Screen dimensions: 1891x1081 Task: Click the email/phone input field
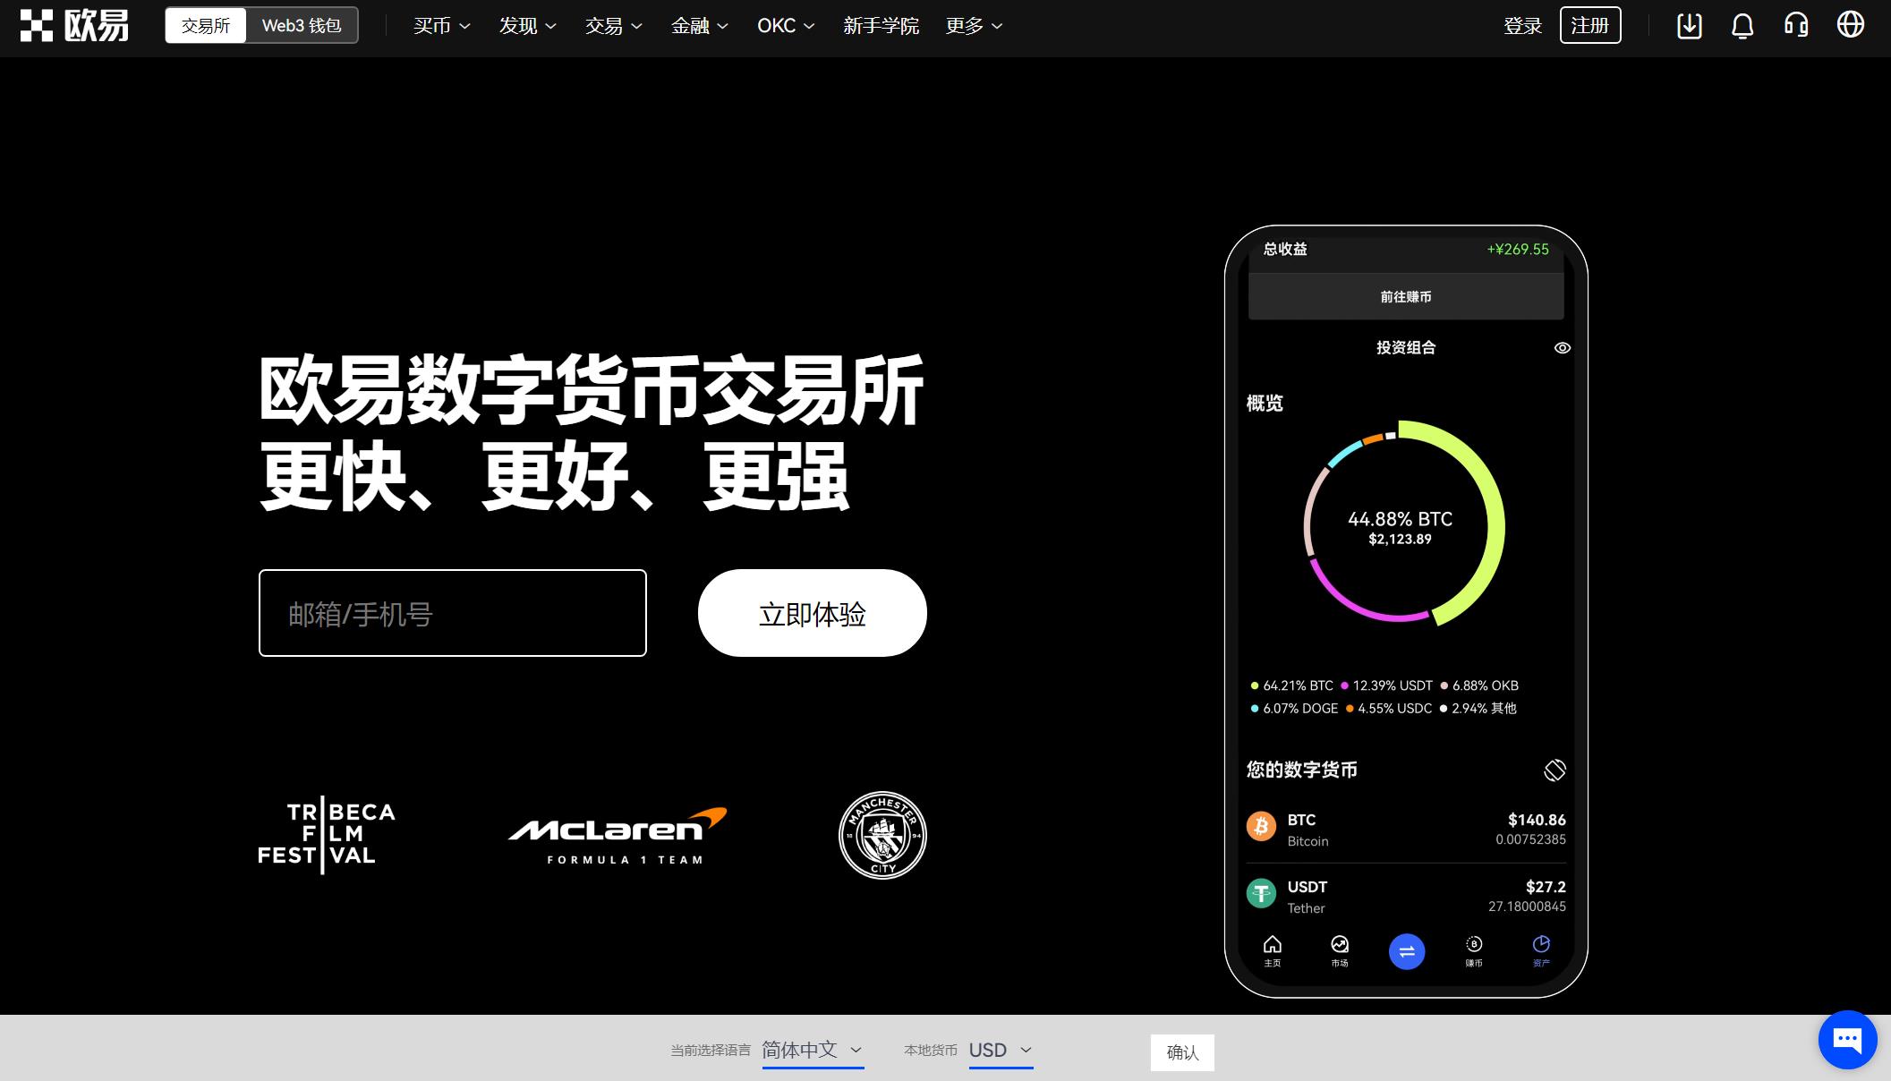(x=453, y=613)
